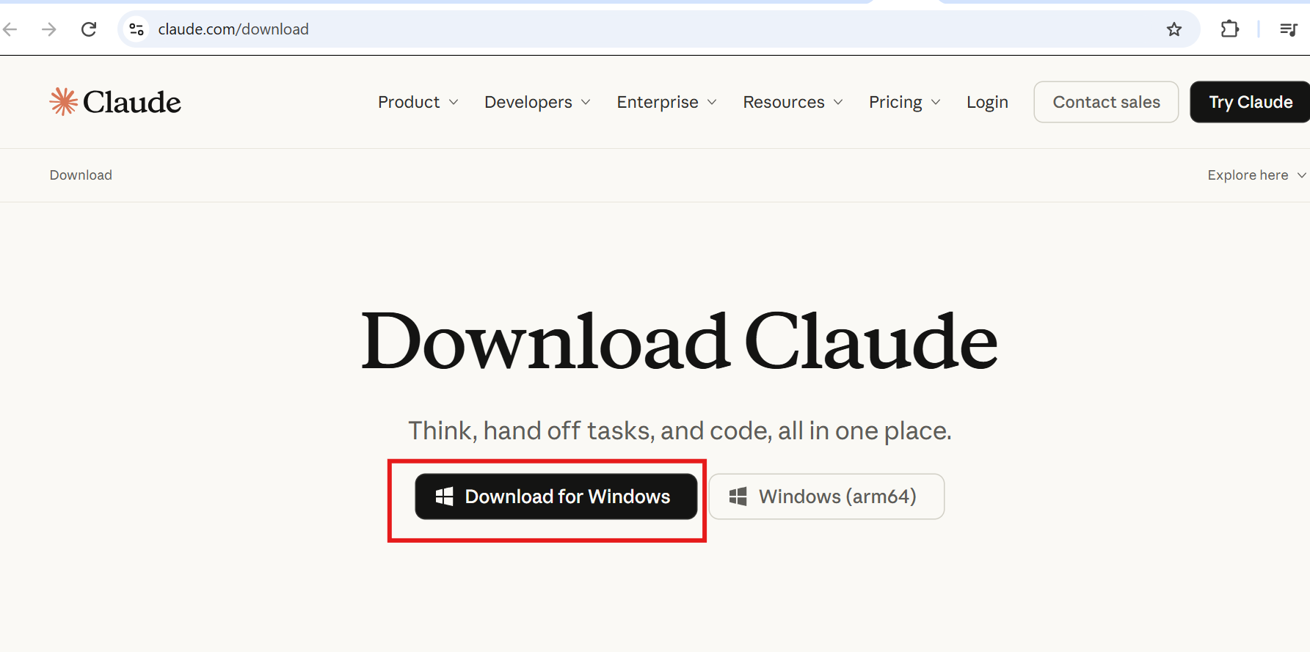Click the Try Claude button
This screenshot has width=1310, height=652.
(1250, 102)
